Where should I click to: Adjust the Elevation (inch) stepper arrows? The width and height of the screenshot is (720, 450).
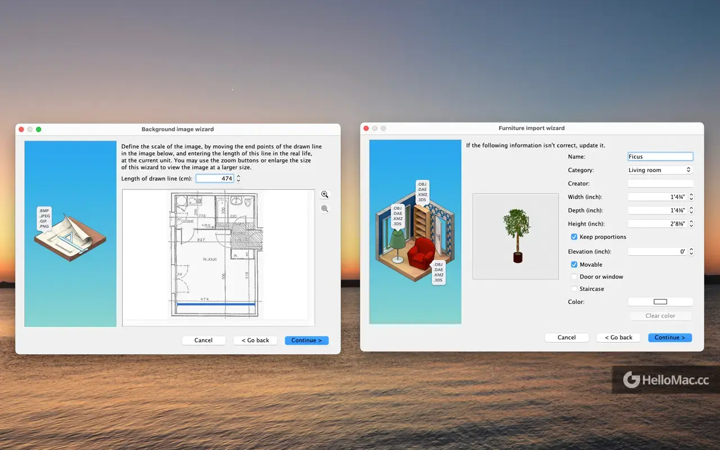click(x=691, y=251)
